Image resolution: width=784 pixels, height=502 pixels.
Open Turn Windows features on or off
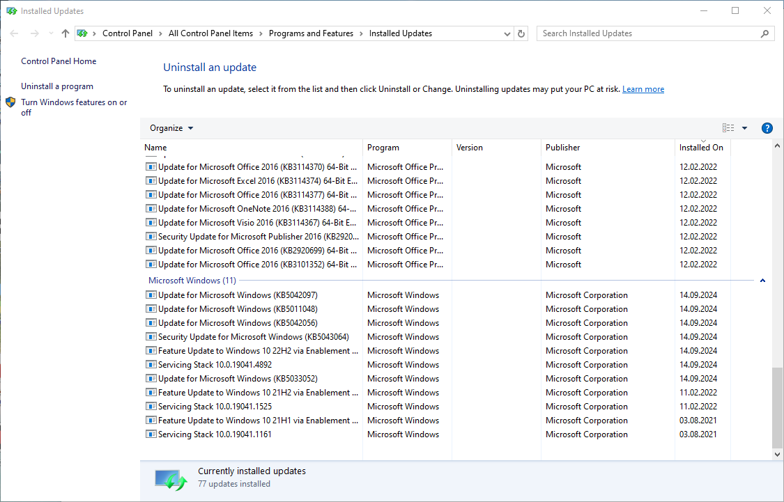click(74, 107)
